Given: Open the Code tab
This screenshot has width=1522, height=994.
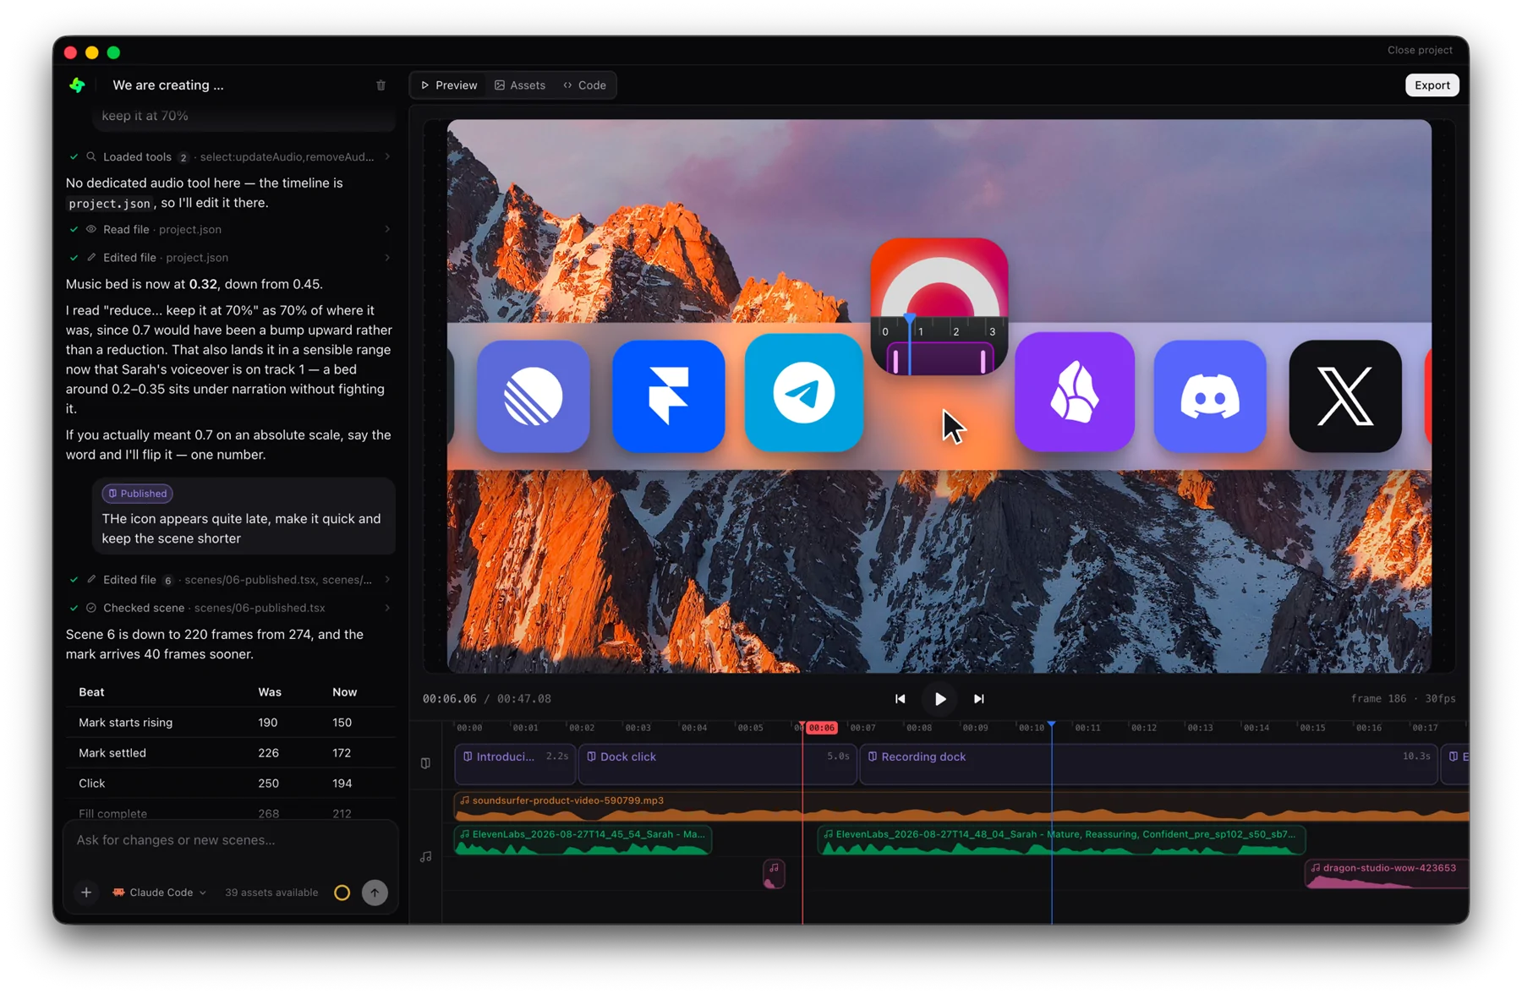Looking at the screenshot, I should pos(584,85).
